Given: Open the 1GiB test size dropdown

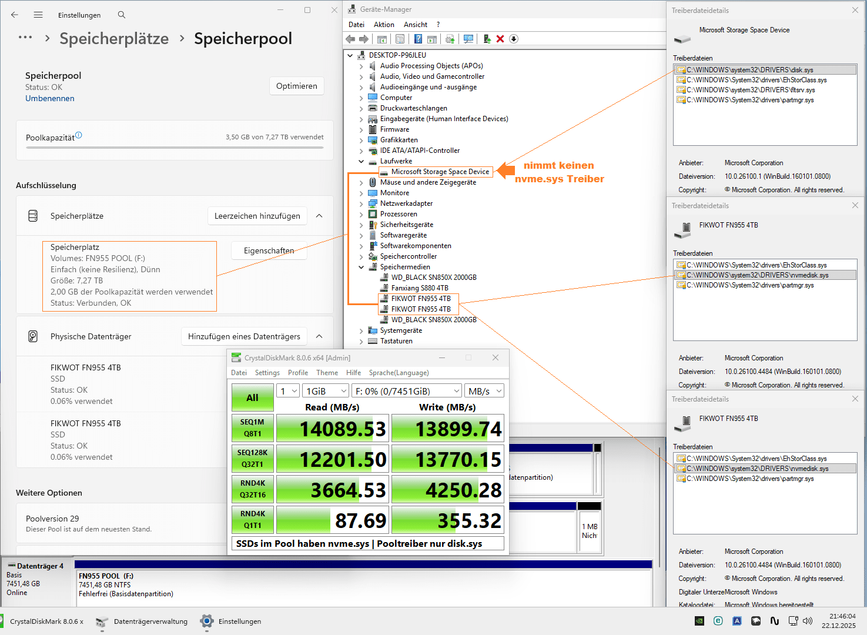Looking at the screenshot, I should (326, 391).
